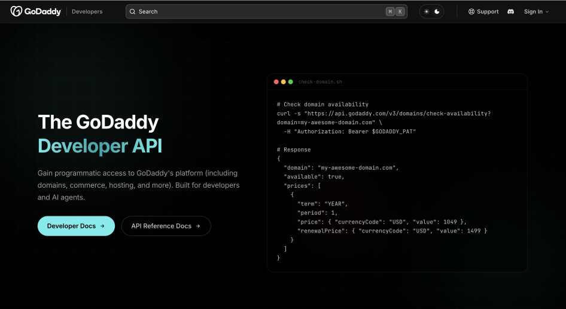Click the "period": 1 line
This screenshot has height=309, width=566.
click(x=317, y=213)
